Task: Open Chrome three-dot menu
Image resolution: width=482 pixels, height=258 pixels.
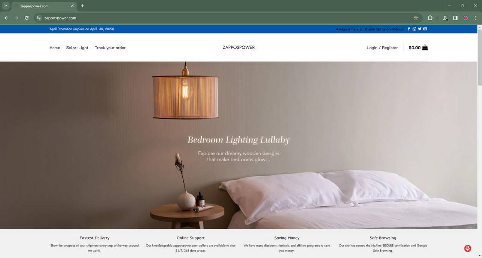Action: click(476, 18)
